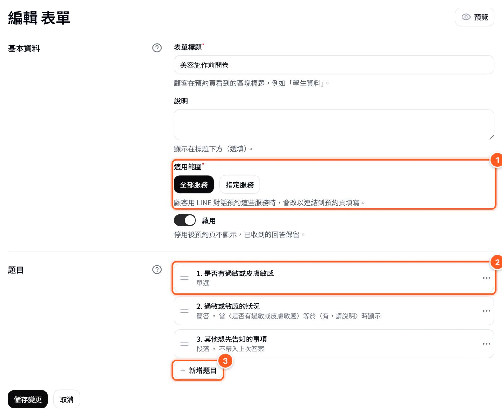Open question row 過敏或敏感的狀況

click(334, 311)
